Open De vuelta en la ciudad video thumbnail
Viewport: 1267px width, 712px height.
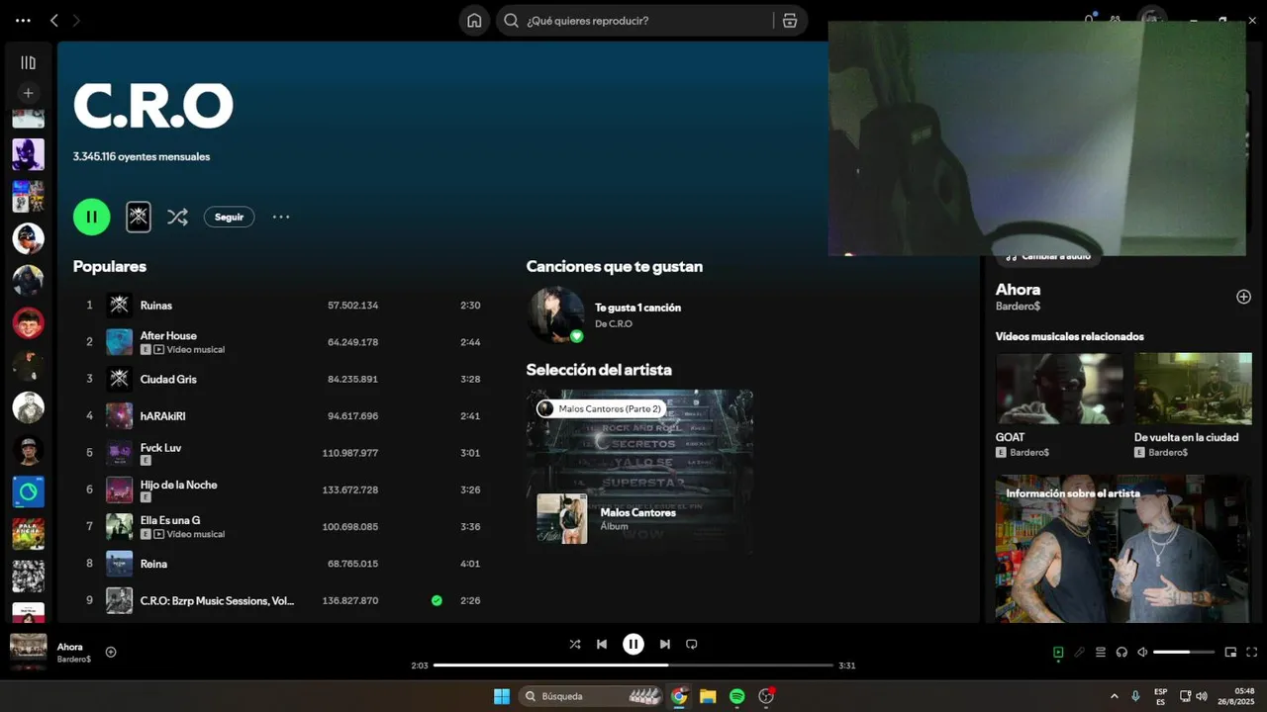point(1193,389)
